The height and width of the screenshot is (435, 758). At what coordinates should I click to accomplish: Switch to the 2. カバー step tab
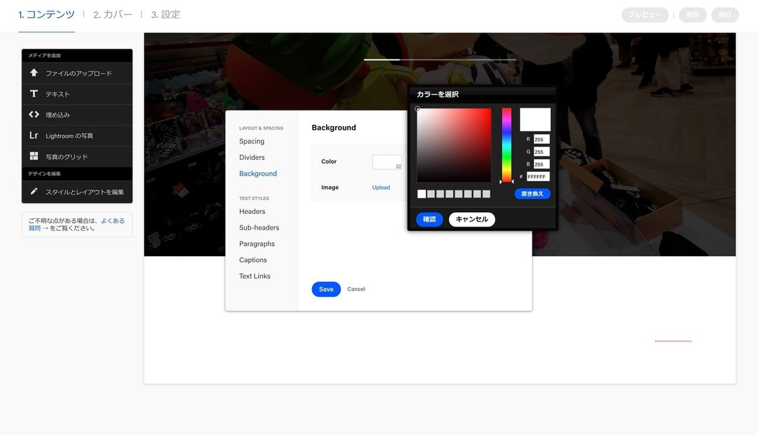coord(112,15)
